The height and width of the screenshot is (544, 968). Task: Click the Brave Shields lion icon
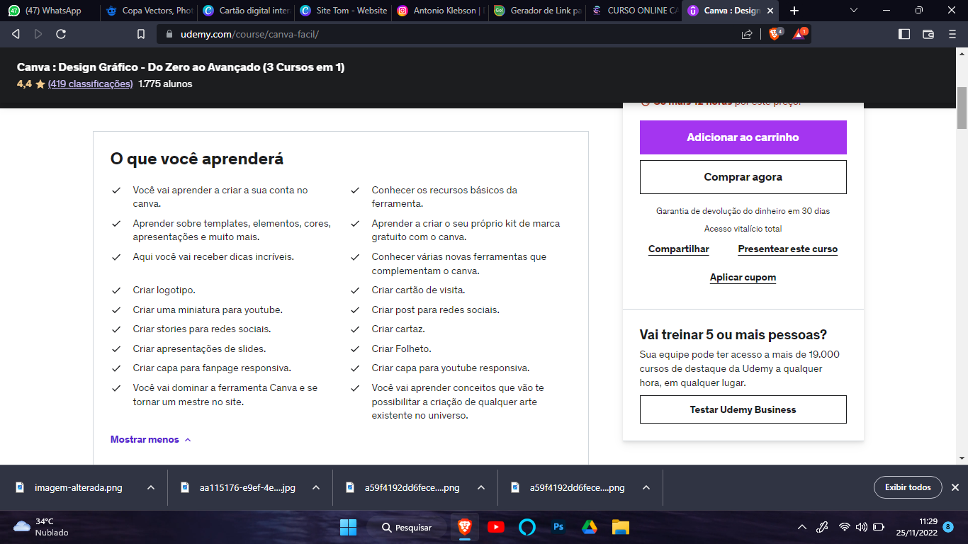click(775, 33)
